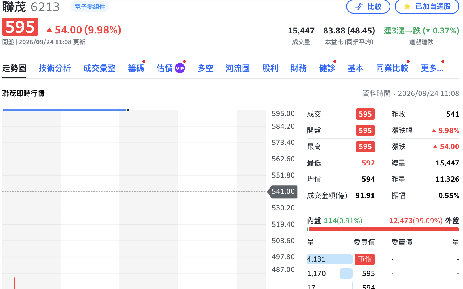463x289 pixels.
Task: Click the 昨量 11,326 value
Action: pyautogui.click(x=447, y=179)
